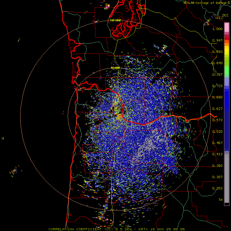
Task: Pick the gray swatch beside 0.307 on color bar
Action: point(227,178)
